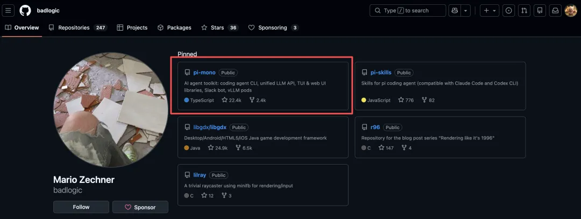Image resolution: width=581 pixels, height=219 pixels.
Task: Open the notifications inbox icon
Action: click(555, 10)
